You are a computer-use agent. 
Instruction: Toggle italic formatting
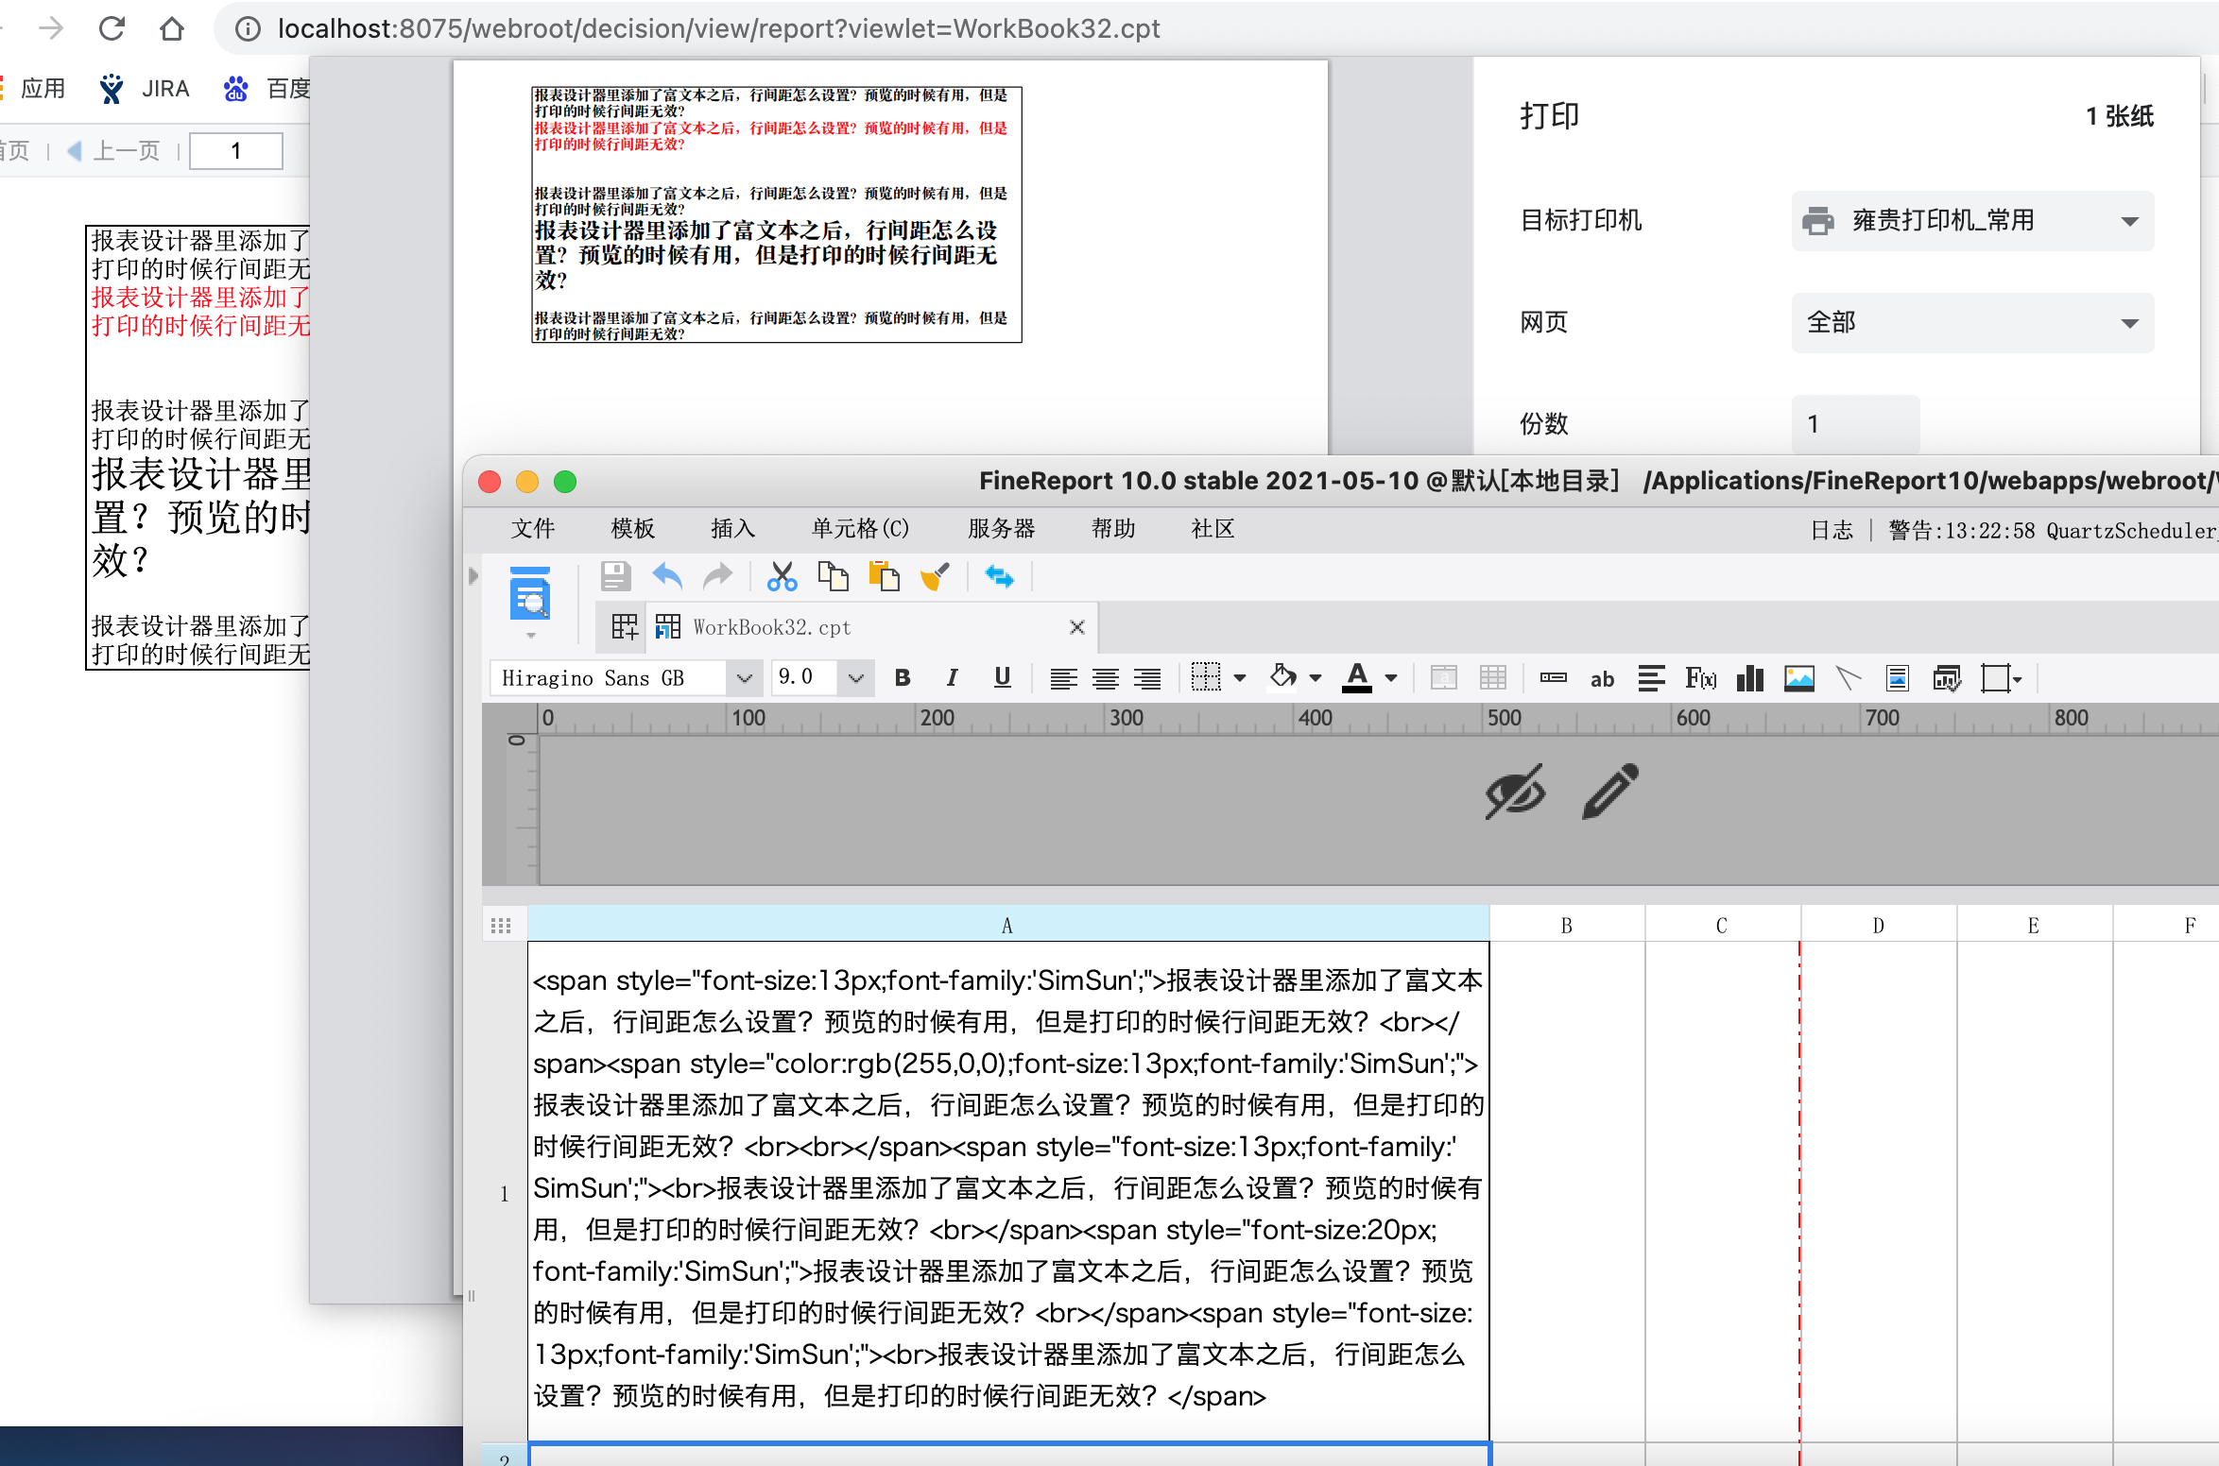click(952, 677)
